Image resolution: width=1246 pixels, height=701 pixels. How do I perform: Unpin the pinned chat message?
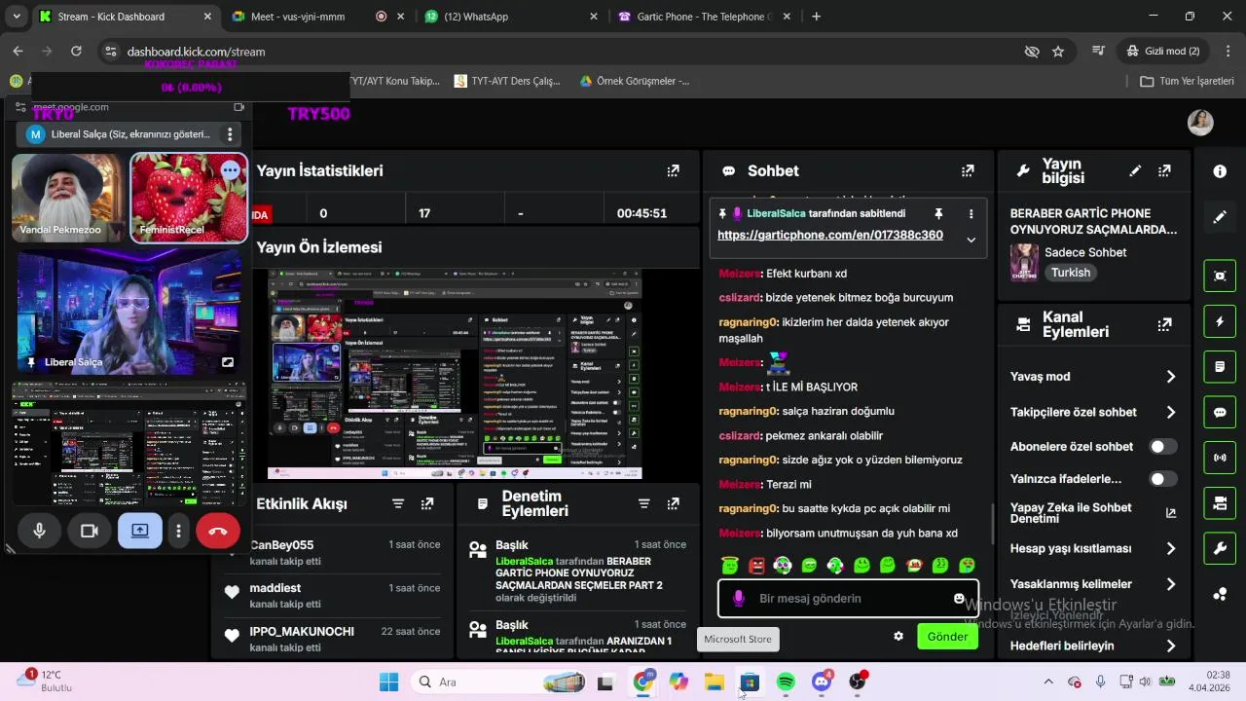pyautogui.click(x=938, y=213)
